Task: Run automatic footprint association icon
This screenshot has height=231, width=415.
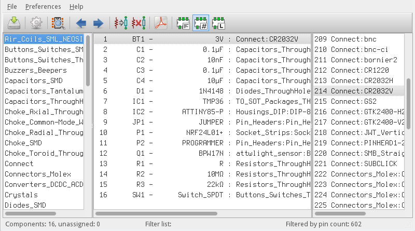Action: (121, 23)
